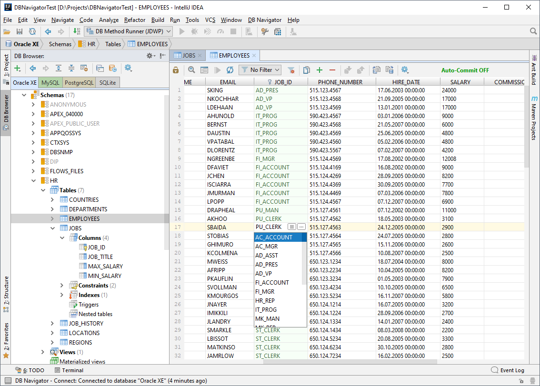Click the search magnifier icon in the data editor
The height and width of the screenshot is (386, 540).
click(x=191, y=69)
